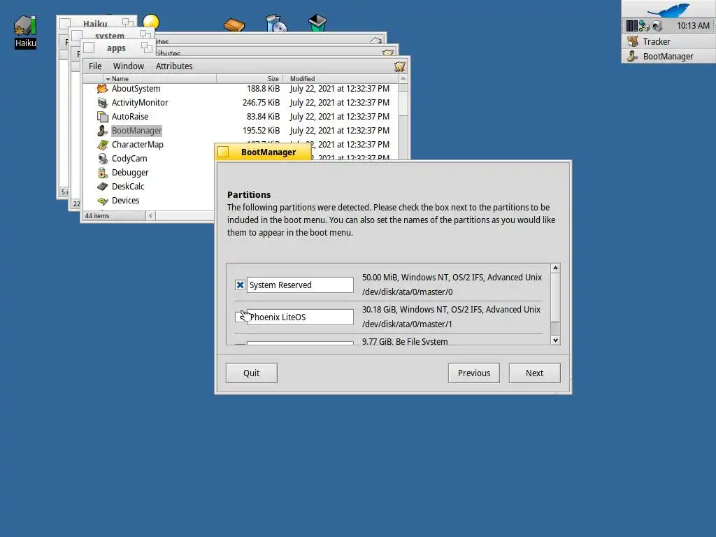Screen dimensions: 716x537
Task: Sort apps list by Modified column
Action: (x=341, y=78)
